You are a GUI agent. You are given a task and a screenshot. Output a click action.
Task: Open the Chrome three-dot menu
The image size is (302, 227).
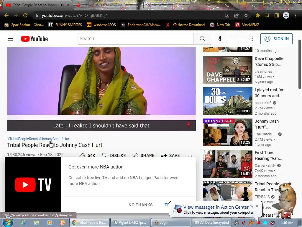coord(296,15)
